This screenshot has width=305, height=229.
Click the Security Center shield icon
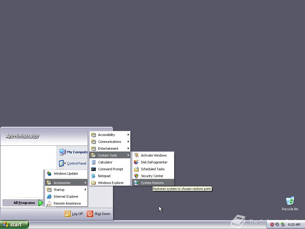[136, 176]
